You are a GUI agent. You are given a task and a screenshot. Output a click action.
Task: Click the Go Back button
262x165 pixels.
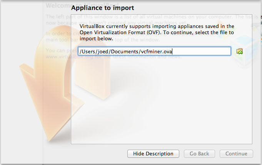(x=199, y=153)
